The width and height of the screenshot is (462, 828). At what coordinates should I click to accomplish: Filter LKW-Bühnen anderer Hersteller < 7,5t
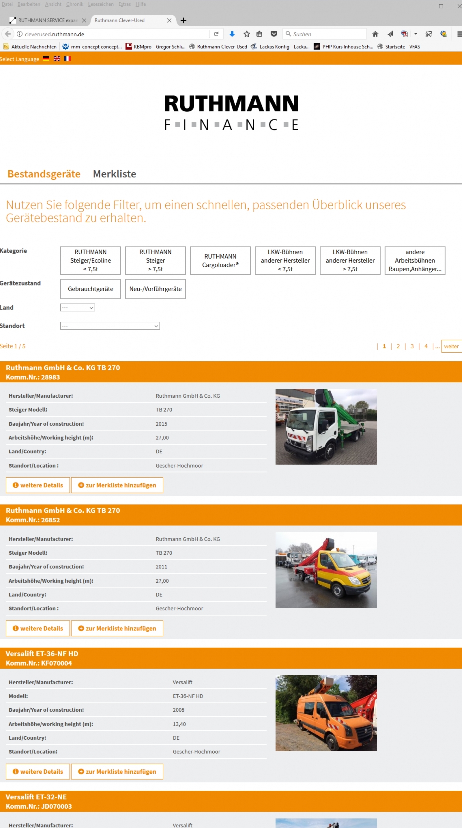coord(285,260)
